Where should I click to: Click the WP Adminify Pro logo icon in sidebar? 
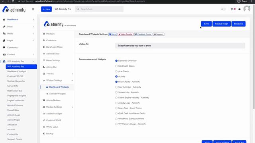coord(4,62)
